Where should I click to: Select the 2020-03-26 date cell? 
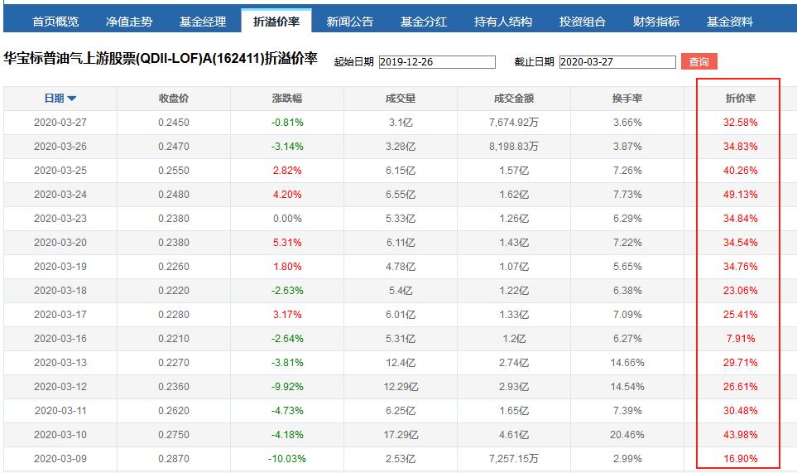60,147
